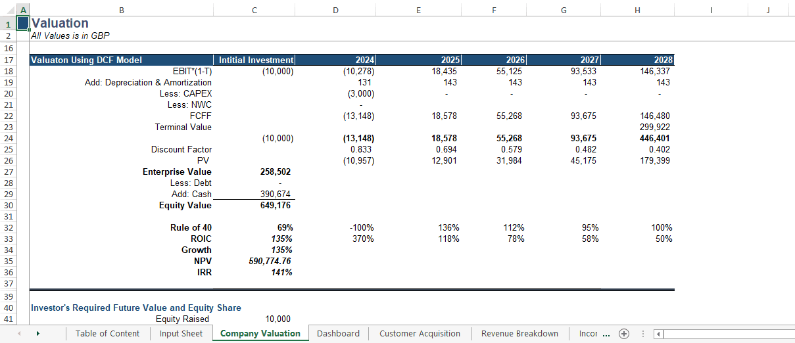Click EBIT*(1-T) 2025 value 18,435
This screenshot has width=795, height=343.
[x=445, y=71]
